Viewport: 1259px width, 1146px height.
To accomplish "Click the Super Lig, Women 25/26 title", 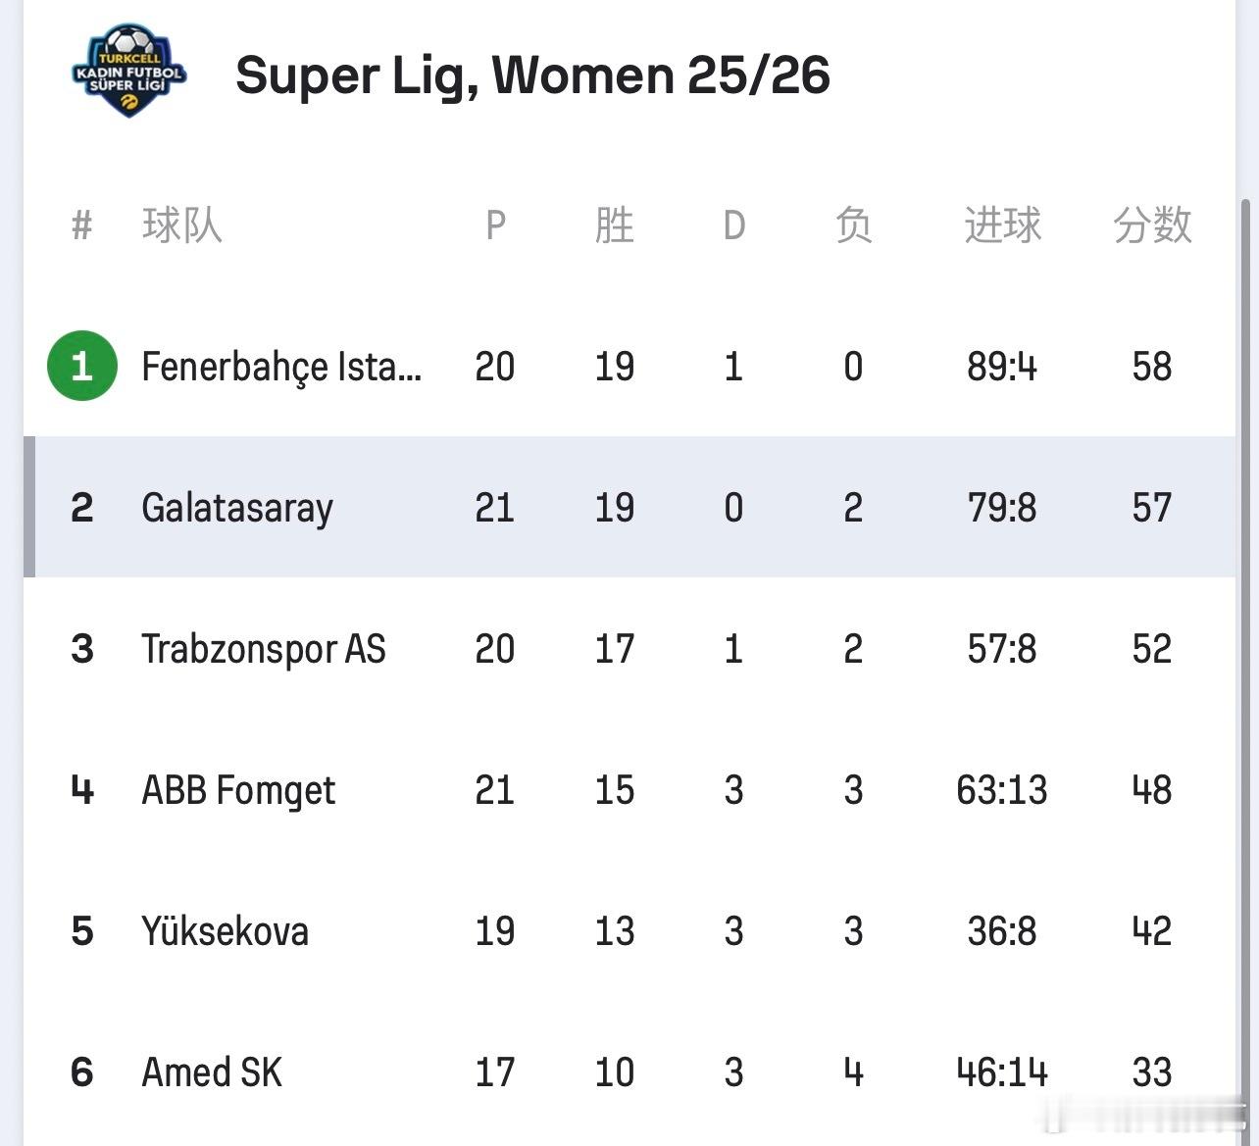I will point(532,75).
